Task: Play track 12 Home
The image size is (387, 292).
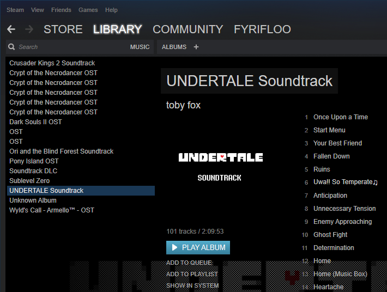Action: click(x=322, y=261)
